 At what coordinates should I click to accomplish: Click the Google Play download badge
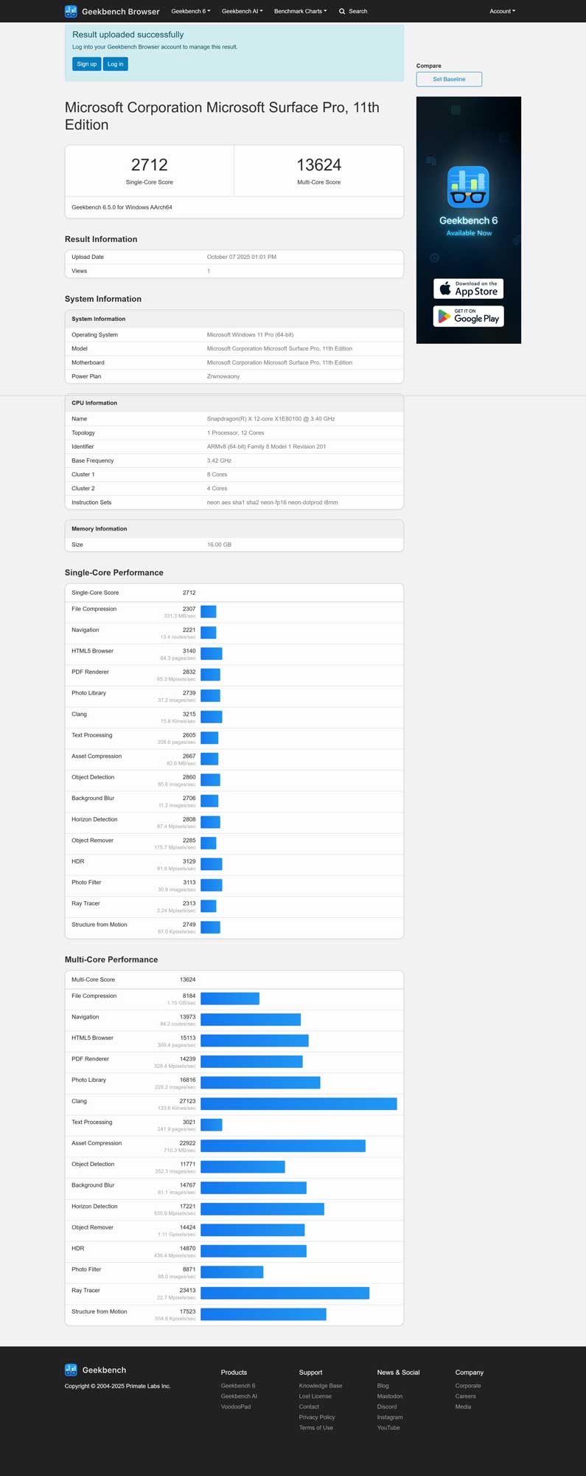tap(468, 317)
